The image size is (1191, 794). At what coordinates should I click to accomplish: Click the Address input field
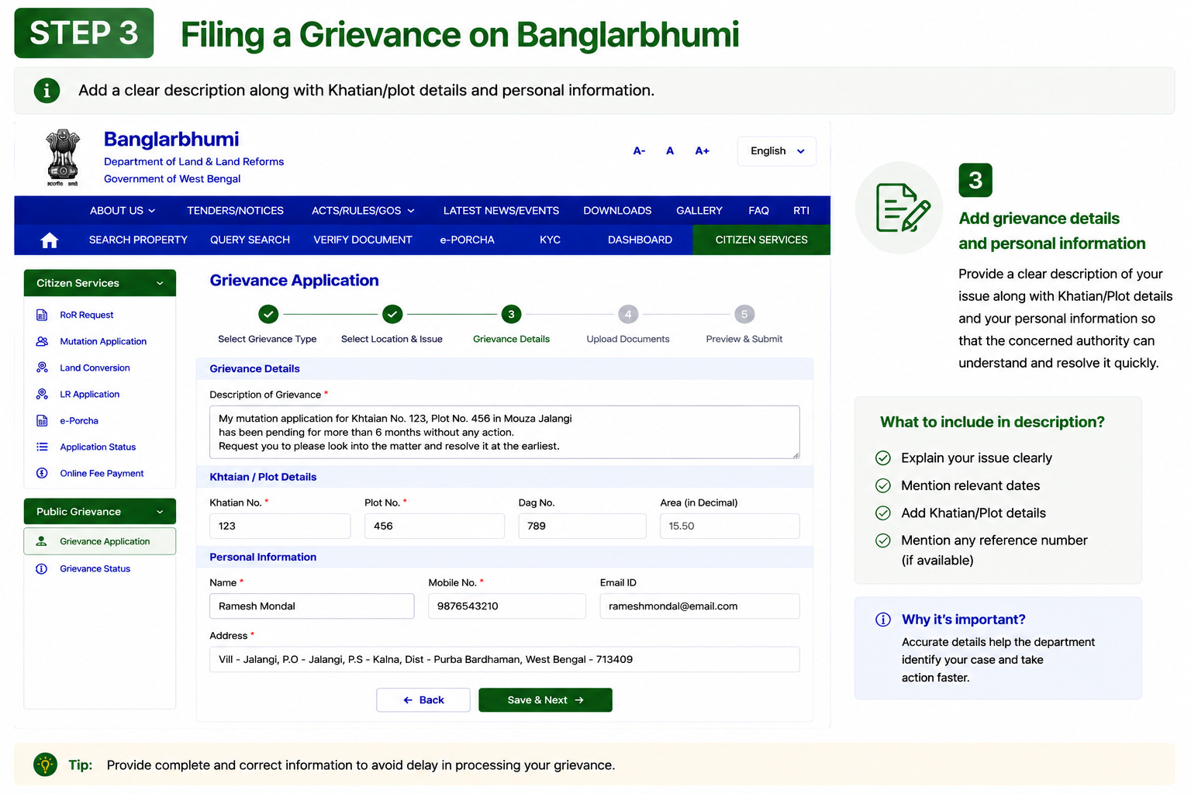click(x=505, y=659)
